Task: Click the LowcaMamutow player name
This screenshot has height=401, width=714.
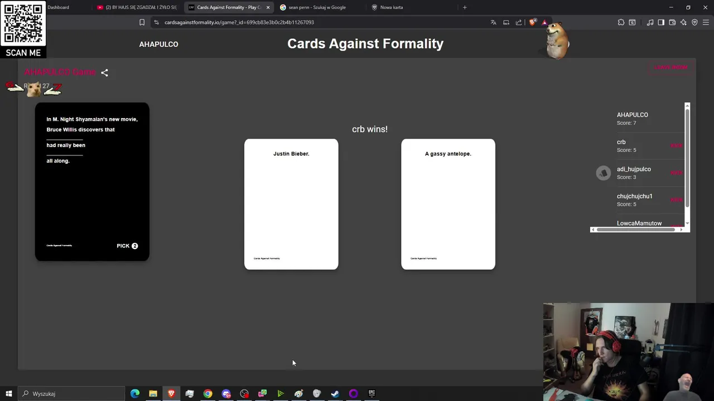Action: tap(639, 223)
